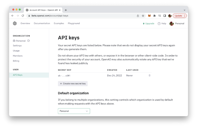Click the CREATED column header
This screenshot has height=128, width=197.
pyautogui.click(x=112, y=70)
